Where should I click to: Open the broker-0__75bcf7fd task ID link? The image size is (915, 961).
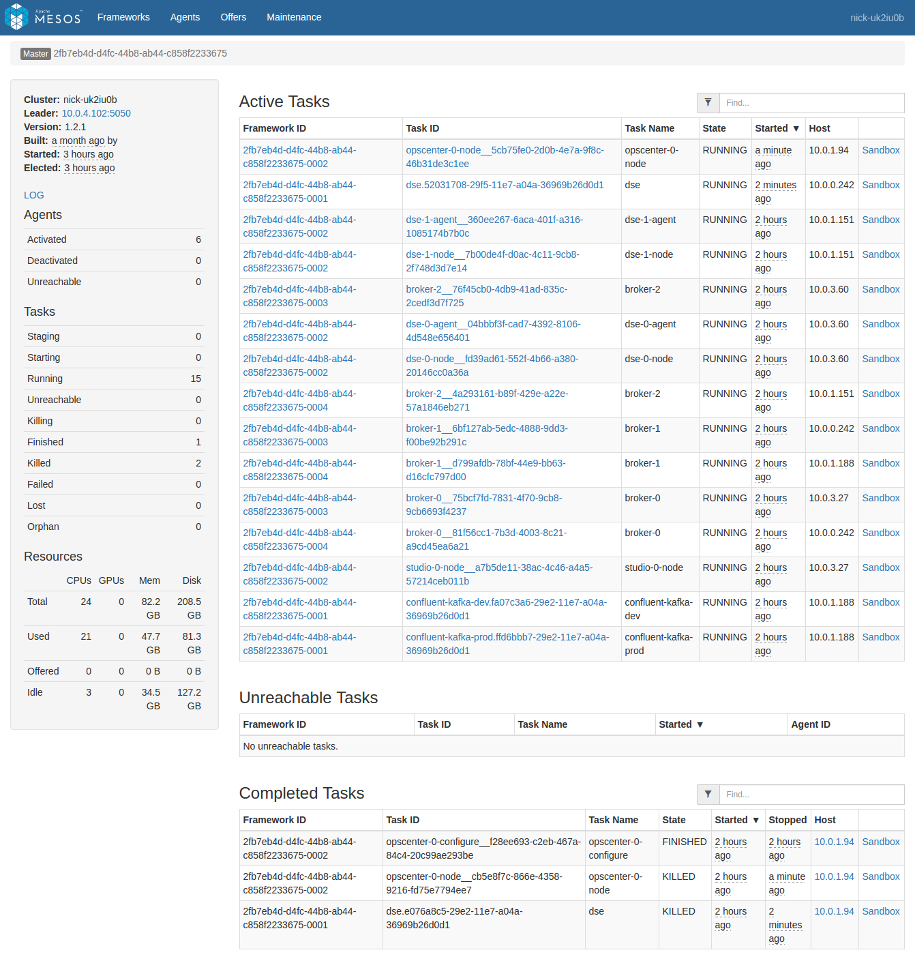(484, 505)
